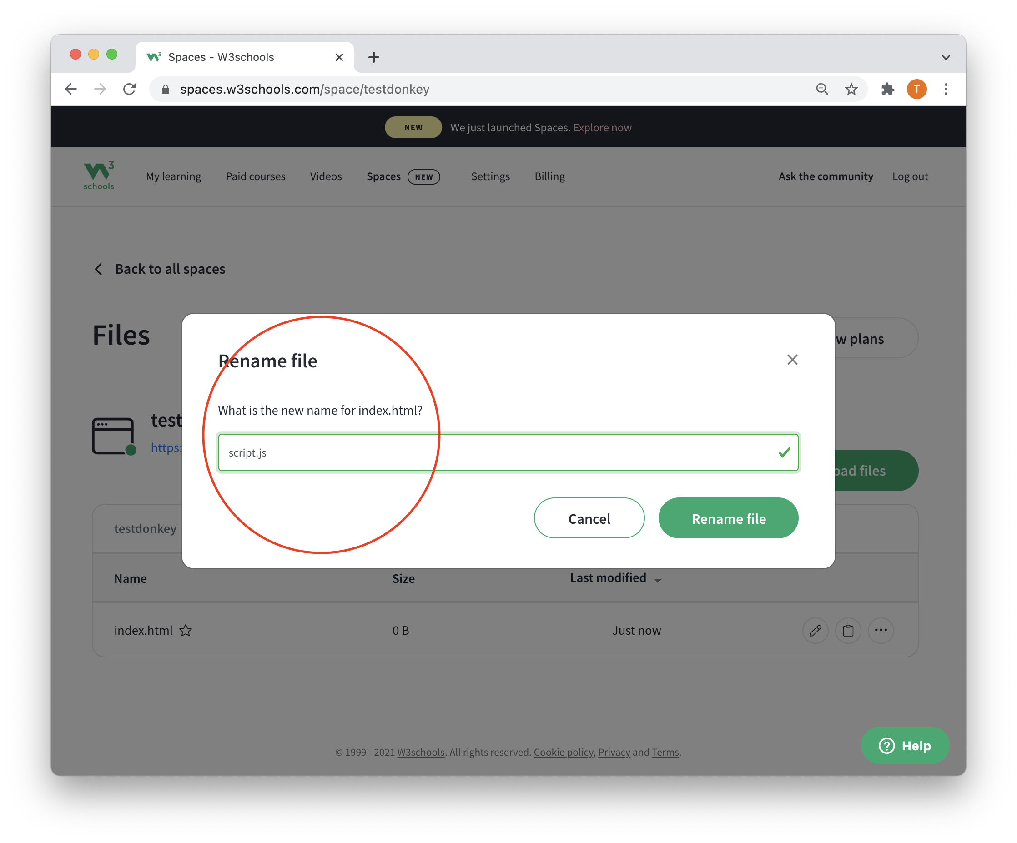This screenshot has height=843, width=1017.
Task: Select the Settings menu item in navigation
Action: coord(490,176)
